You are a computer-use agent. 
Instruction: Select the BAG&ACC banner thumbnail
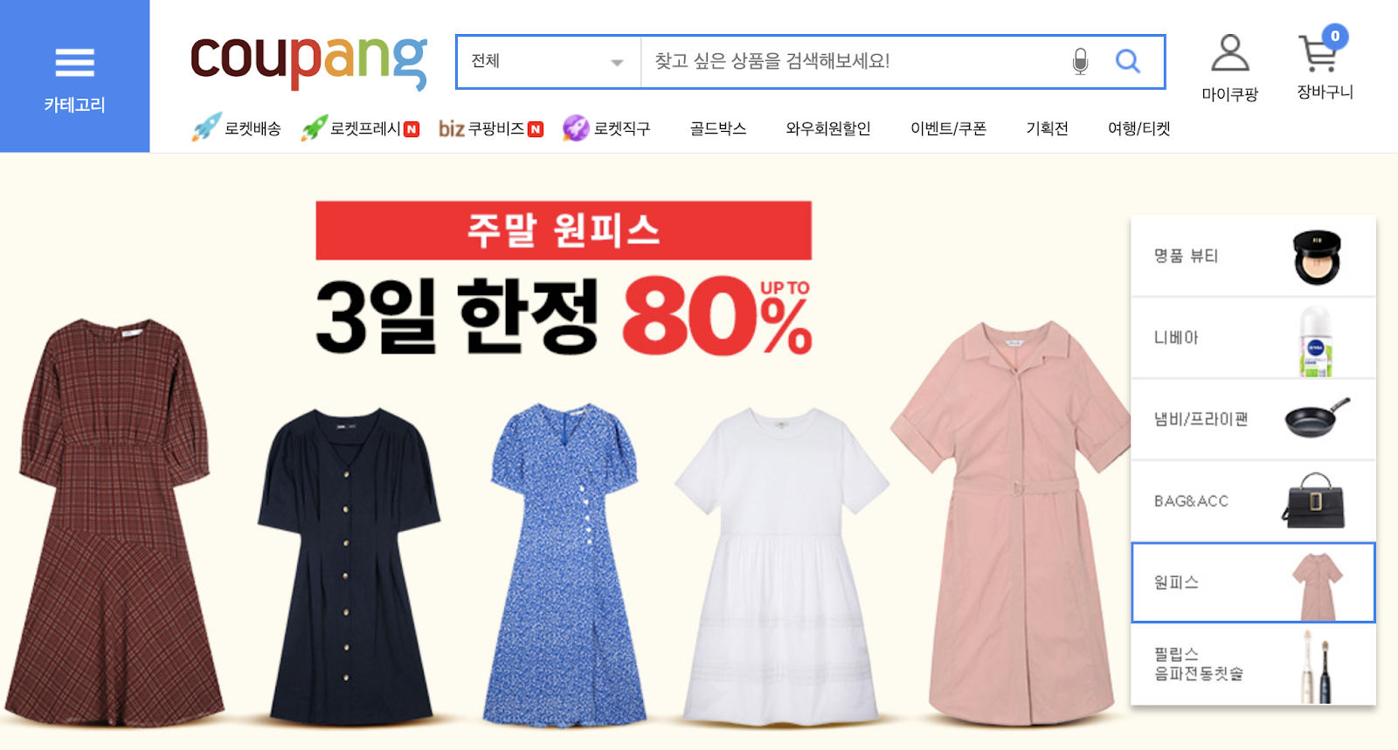coord(1253,501)
